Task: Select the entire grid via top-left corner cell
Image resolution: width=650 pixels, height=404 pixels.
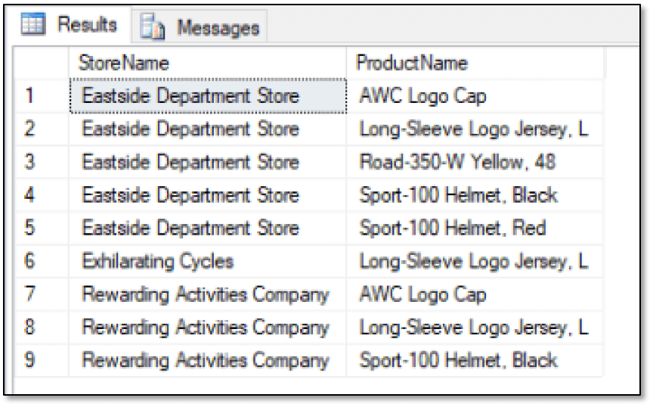Action: pos(41,63)
